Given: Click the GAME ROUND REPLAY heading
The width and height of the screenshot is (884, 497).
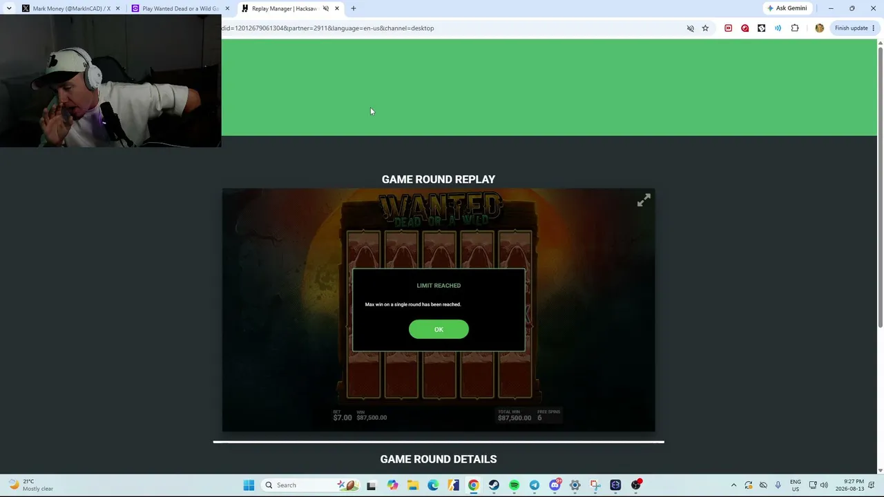Looking at the screenshot, I should click(x=439, y=179).
